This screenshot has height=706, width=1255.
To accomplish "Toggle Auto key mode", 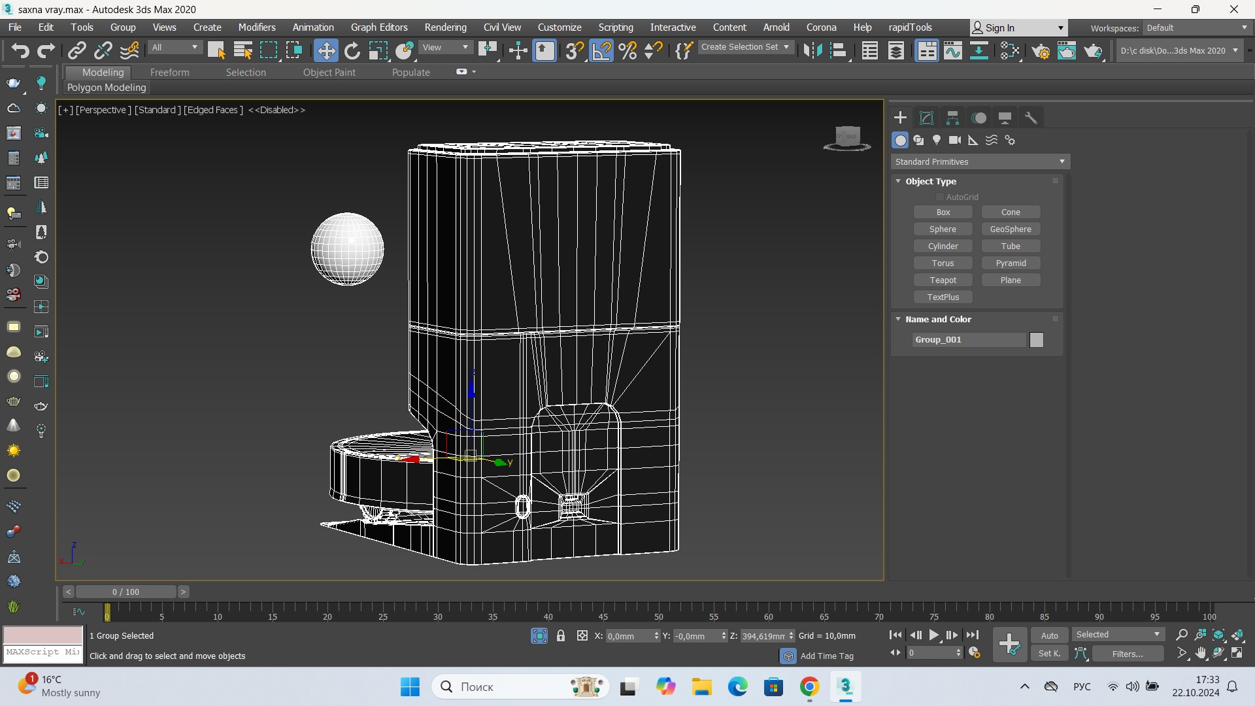I will tap(1049, 635).
